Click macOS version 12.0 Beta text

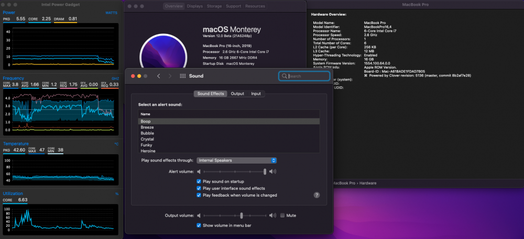[x=227, y=36]
